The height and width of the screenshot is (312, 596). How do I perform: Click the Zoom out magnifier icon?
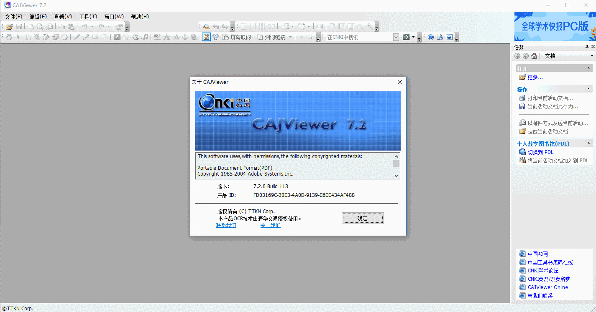coord(360,27)
